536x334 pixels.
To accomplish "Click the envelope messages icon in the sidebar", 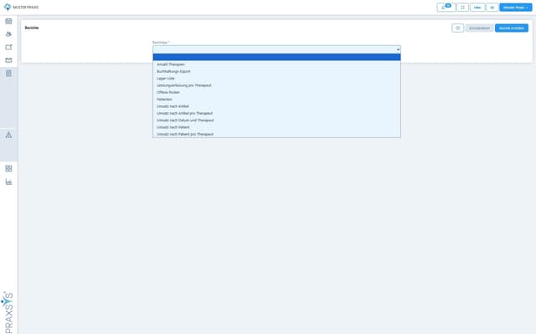I will (8, 60).
